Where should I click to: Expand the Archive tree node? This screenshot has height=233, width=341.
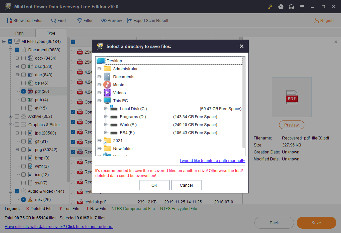(10, 116)
